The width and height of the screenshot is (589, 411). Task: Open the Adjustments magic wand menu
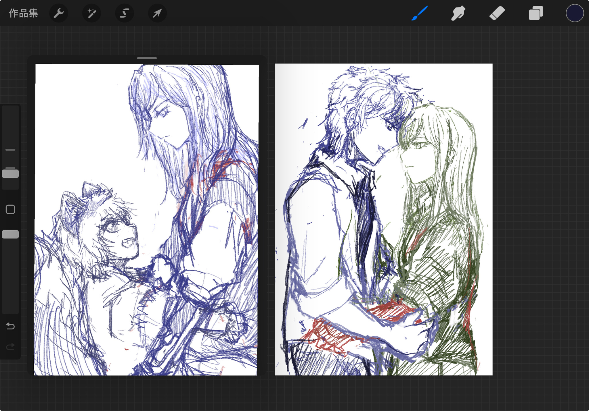91,13
